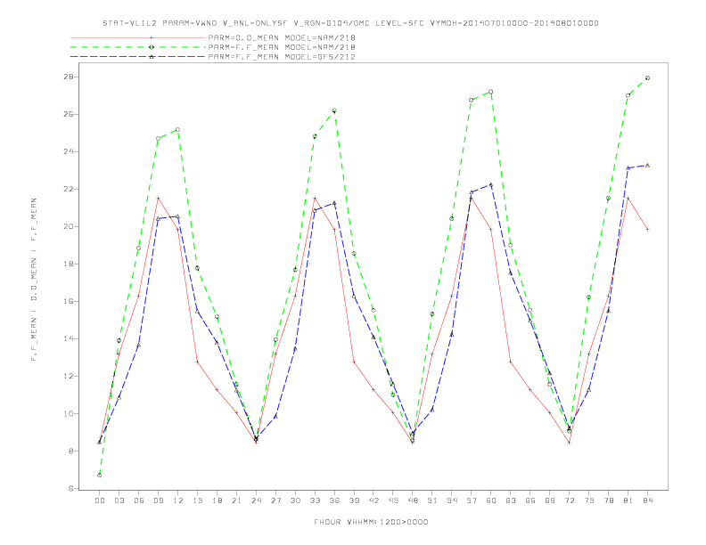Click blue triangle point at hour 60
The image size is (706, 545).
tap(491, 184)
